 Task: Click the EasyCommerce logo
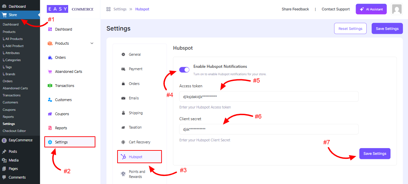pyautogui.click(x=70, y=9)
